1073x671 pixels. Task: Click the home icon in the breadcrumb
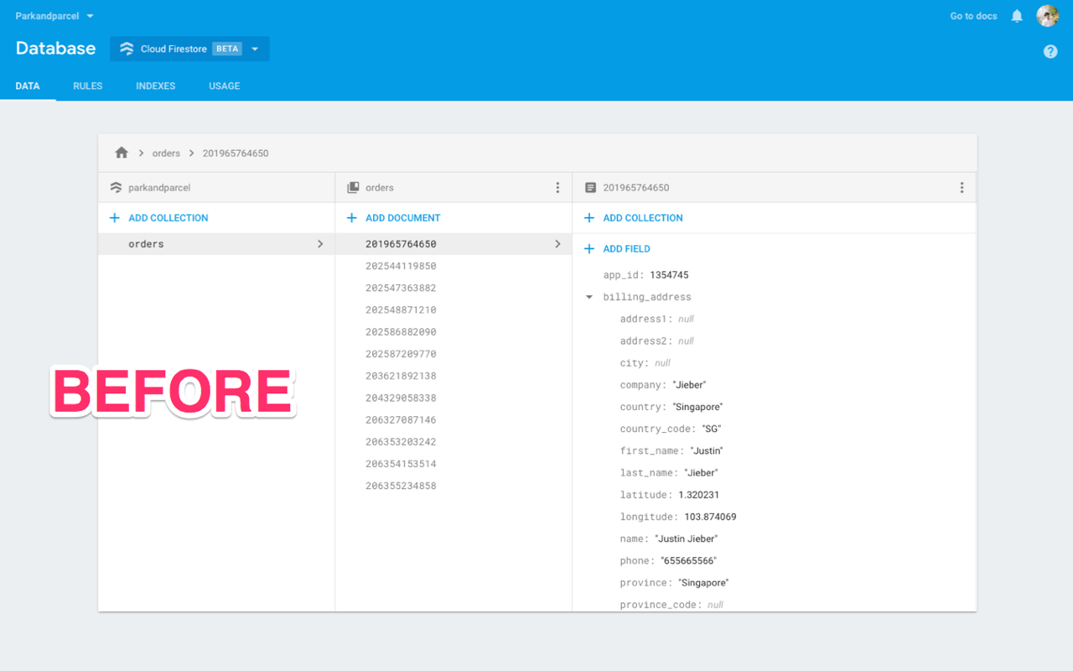coord(122,153)
